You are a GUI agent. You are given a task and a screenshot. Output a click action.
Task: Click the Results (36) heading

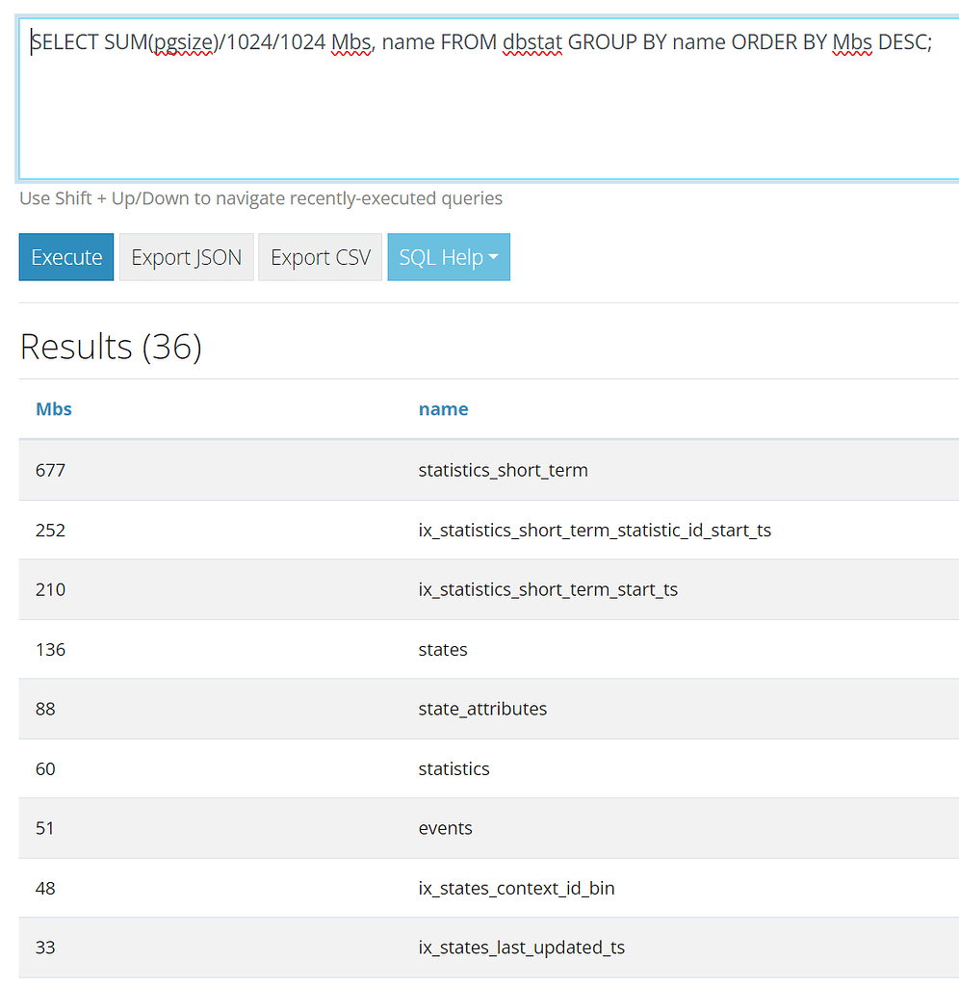click(x=110, y=347)
